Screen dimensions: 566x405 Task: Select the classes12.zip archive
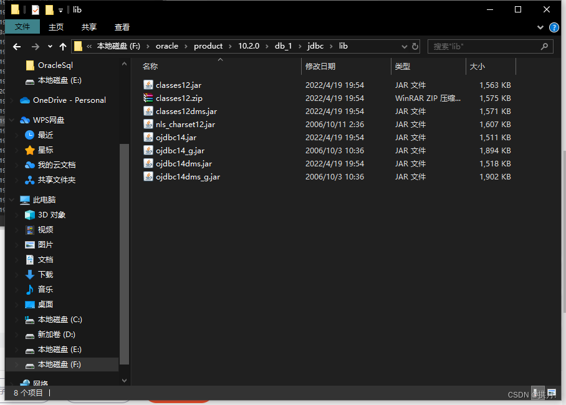(180, 98)
